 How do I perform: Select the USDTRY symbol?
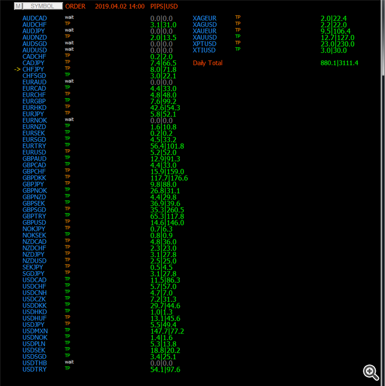[x=34, y=370]
